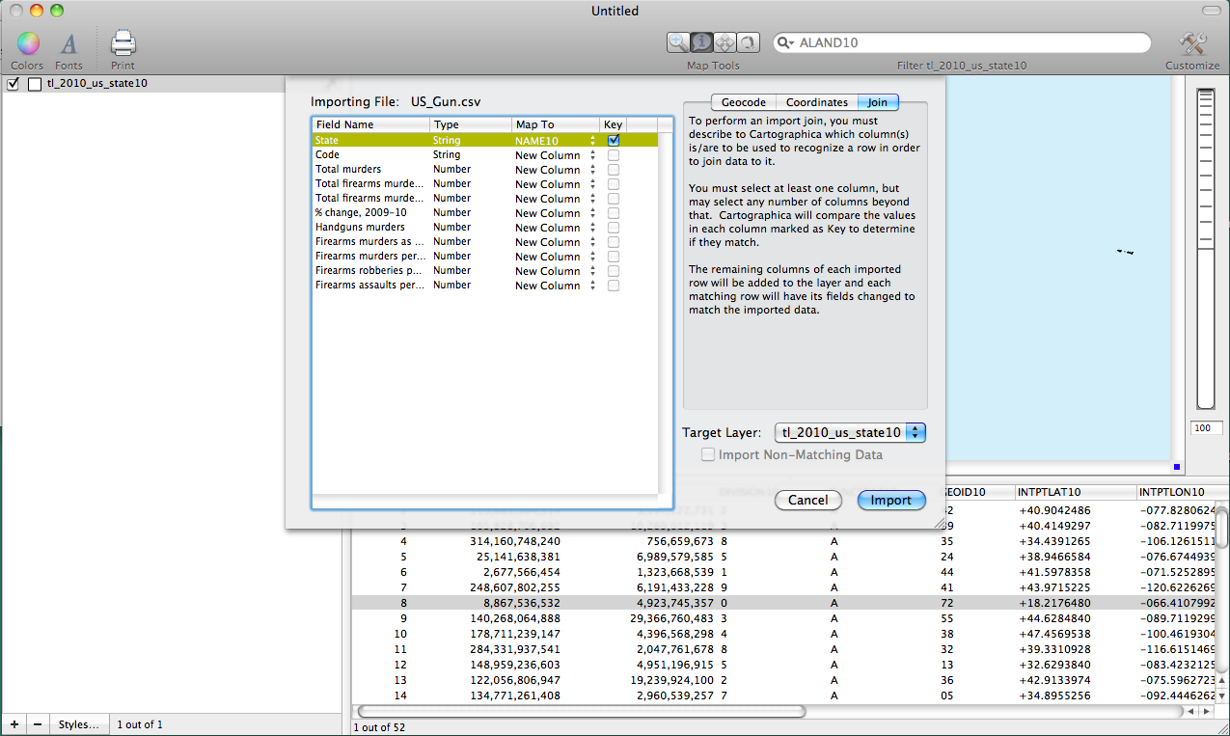Viewport: 1230px width, 736px height.
Task: Select the pan map tool
Action: pyautogui.click(x=724, y=42)
